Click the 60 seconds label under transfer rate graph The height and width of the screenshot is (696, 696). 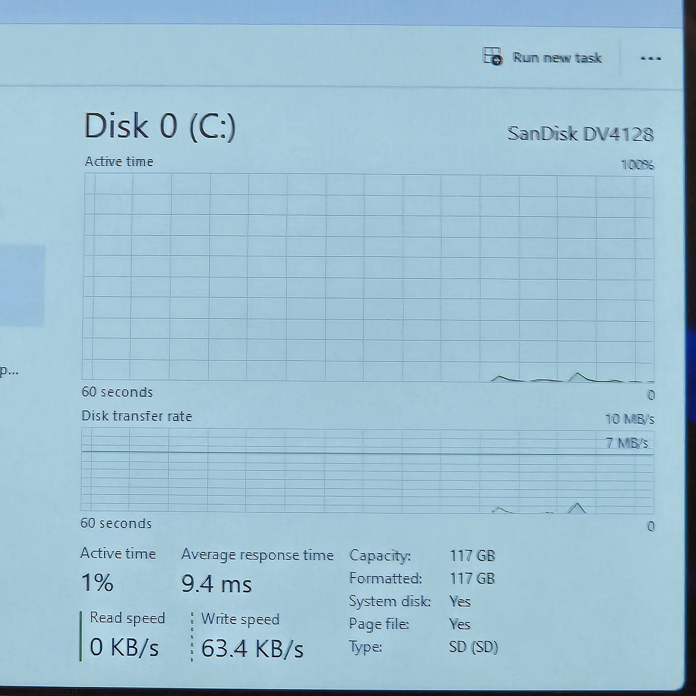coord(116,524)
